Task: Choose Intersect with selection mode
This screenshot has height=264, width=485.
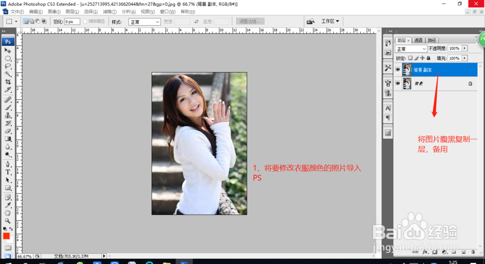Action: click(x=44, y=21)
